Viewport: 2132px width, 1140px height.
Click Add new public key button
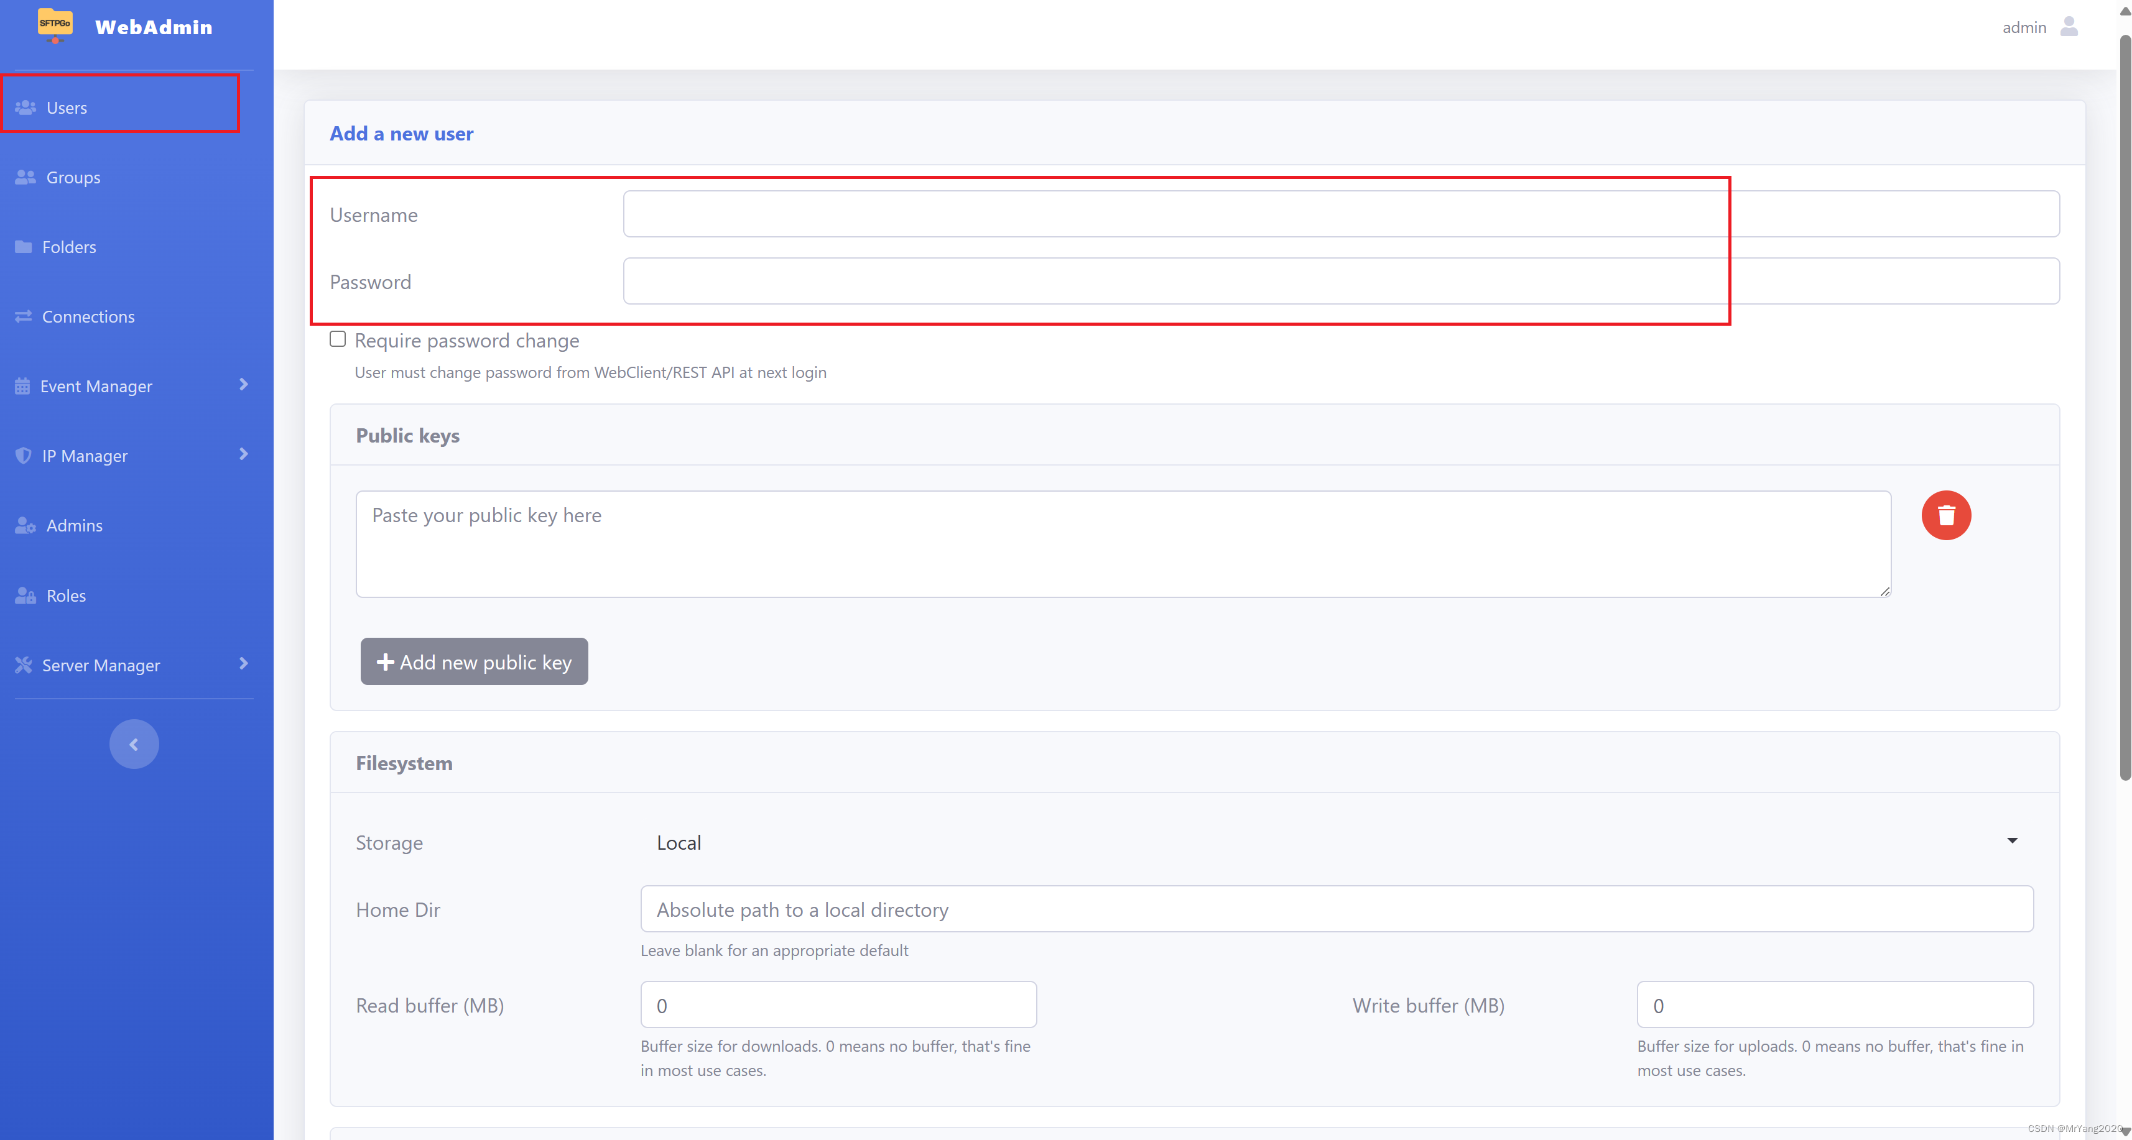coord(474,661)
